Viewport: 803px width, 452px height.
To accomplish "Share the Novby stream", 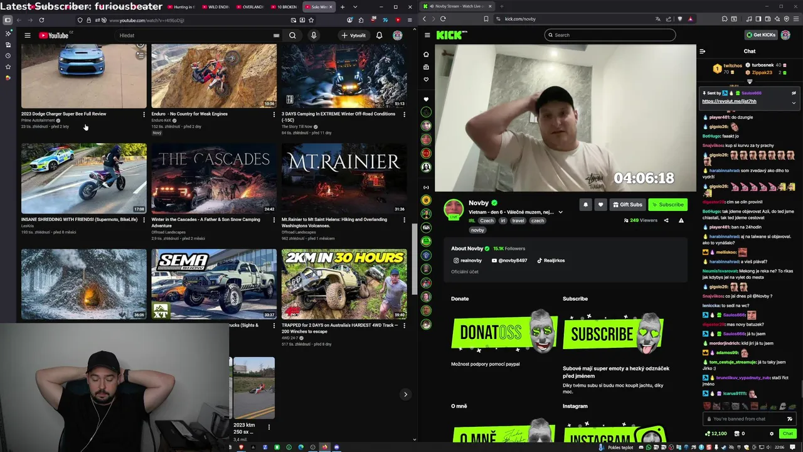I will (x=666, y=220).
